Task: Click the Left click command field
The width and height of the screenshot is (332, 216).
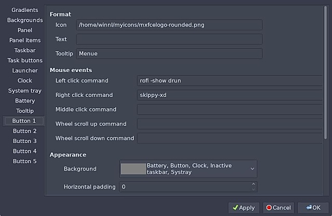Action: click(229, 81)
